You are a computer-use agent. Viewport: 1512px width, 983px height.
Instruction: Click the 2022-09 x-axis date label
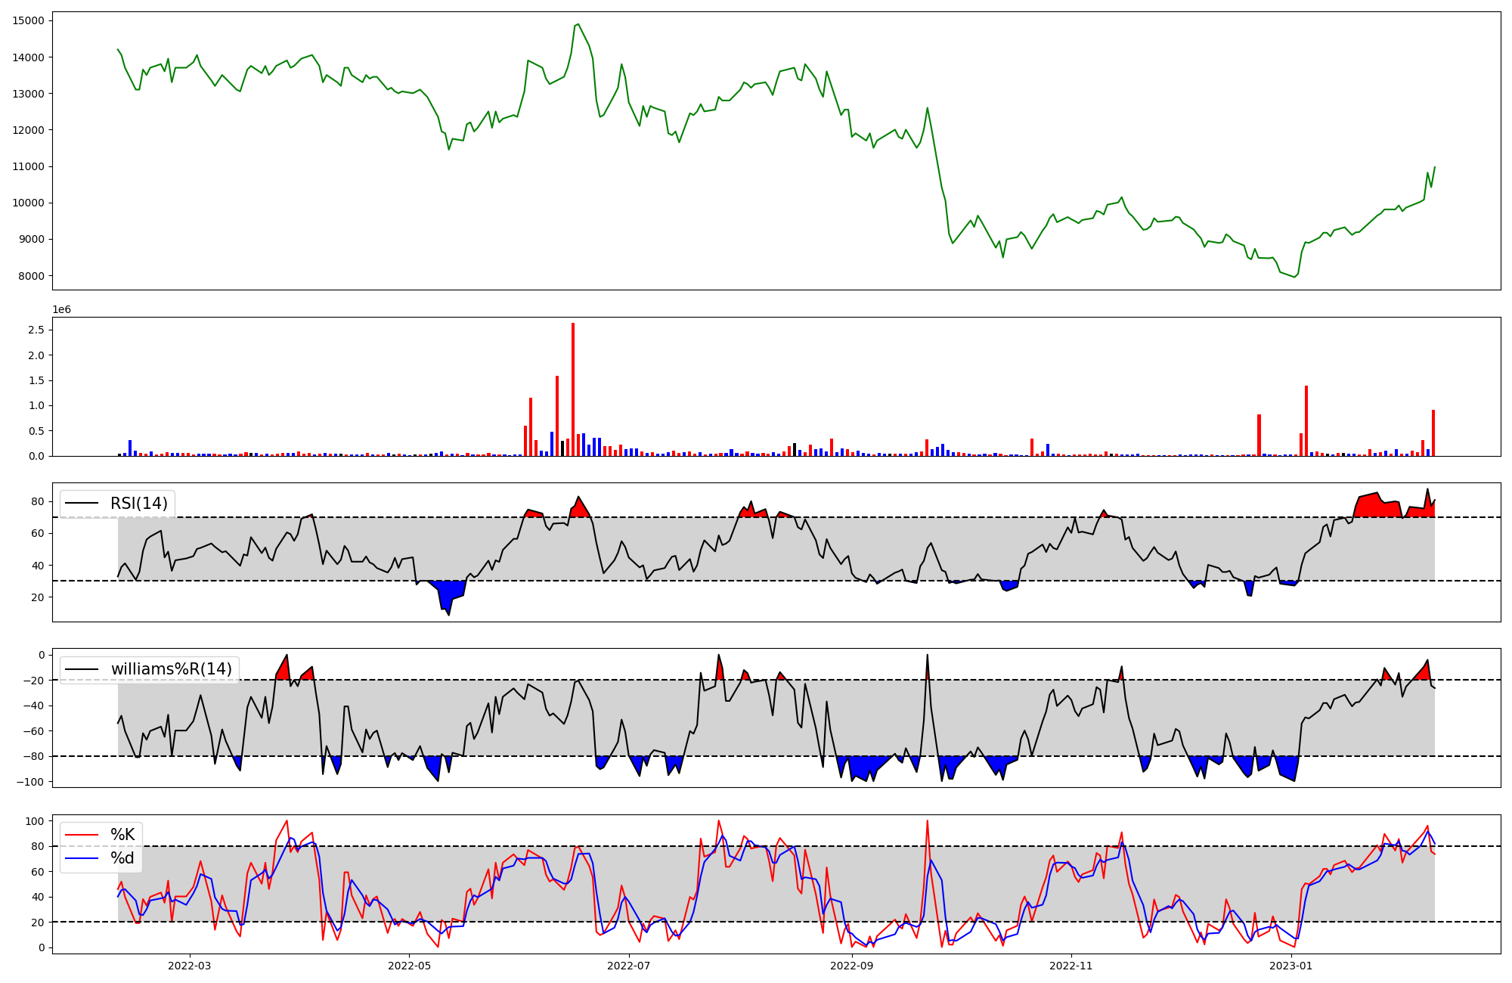tap(852, 965)
